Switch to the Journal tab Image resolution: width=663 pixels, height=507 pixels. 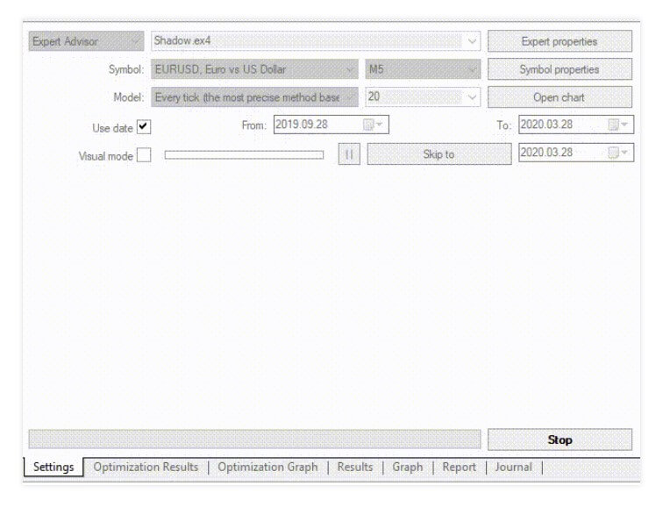pyautogui.click(x=514, y=468)
